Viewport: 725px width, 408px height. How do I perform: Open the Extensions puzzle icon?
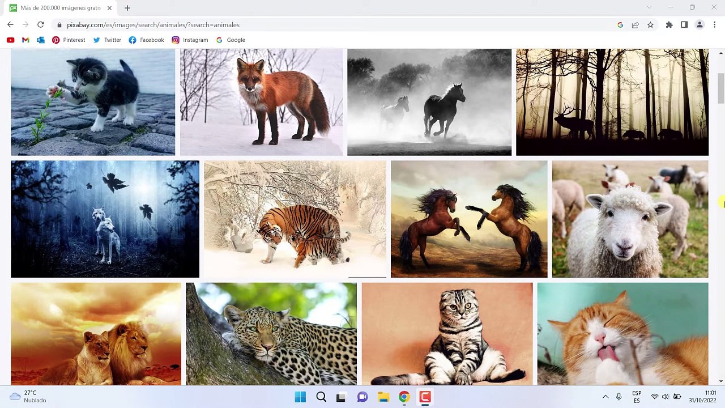tap(669, 25)
